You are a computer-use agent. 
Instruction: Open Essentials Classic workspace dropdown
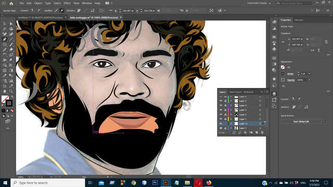259,3
